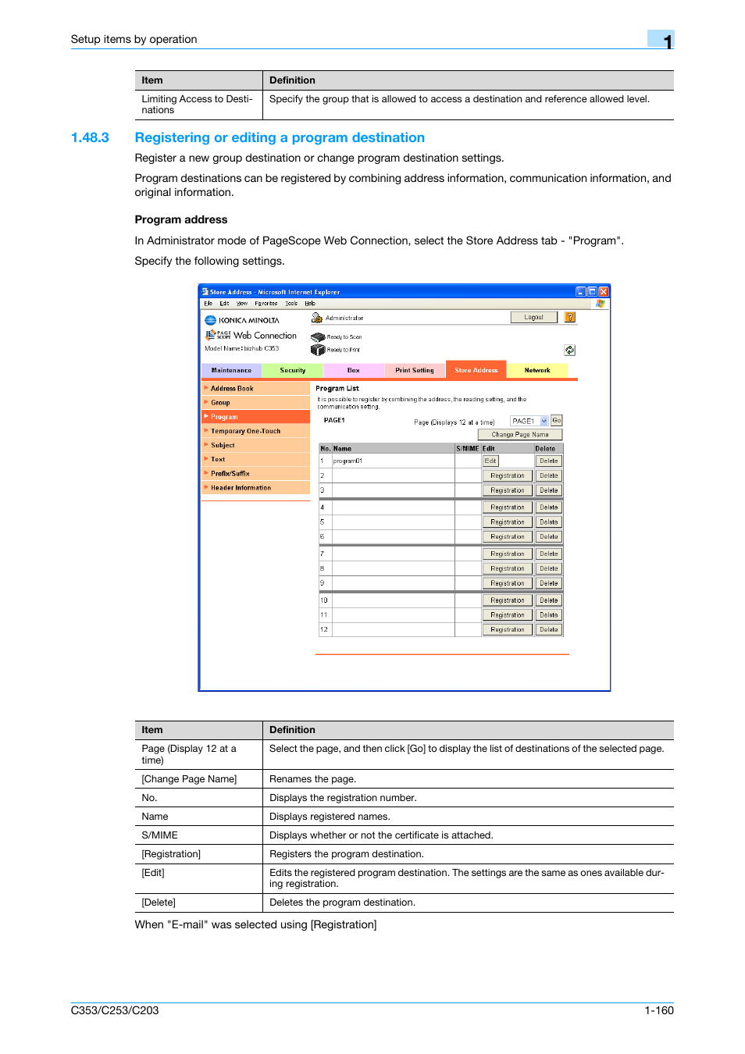Click the Program List heading

337,388
